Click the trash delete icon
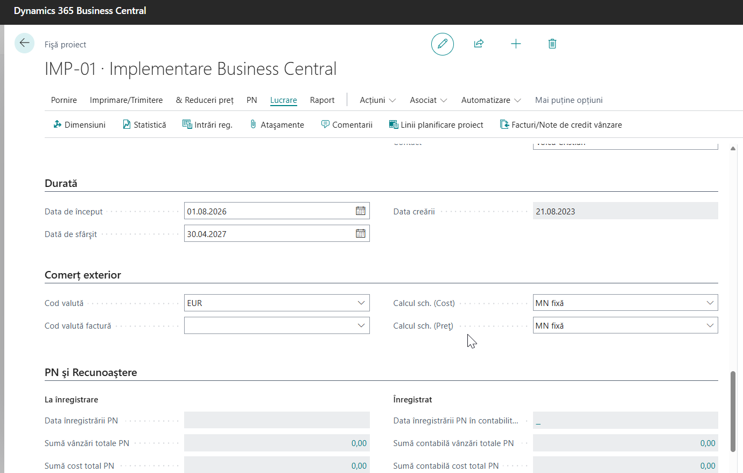 click(552, 44)
